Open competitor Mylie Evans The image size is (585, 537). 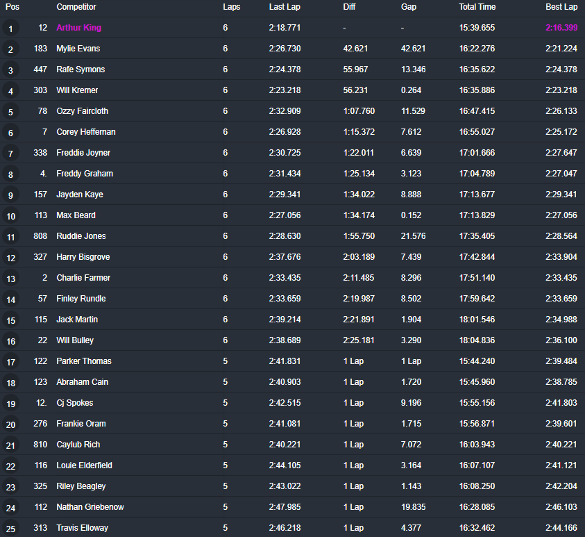tap(78, 49)
